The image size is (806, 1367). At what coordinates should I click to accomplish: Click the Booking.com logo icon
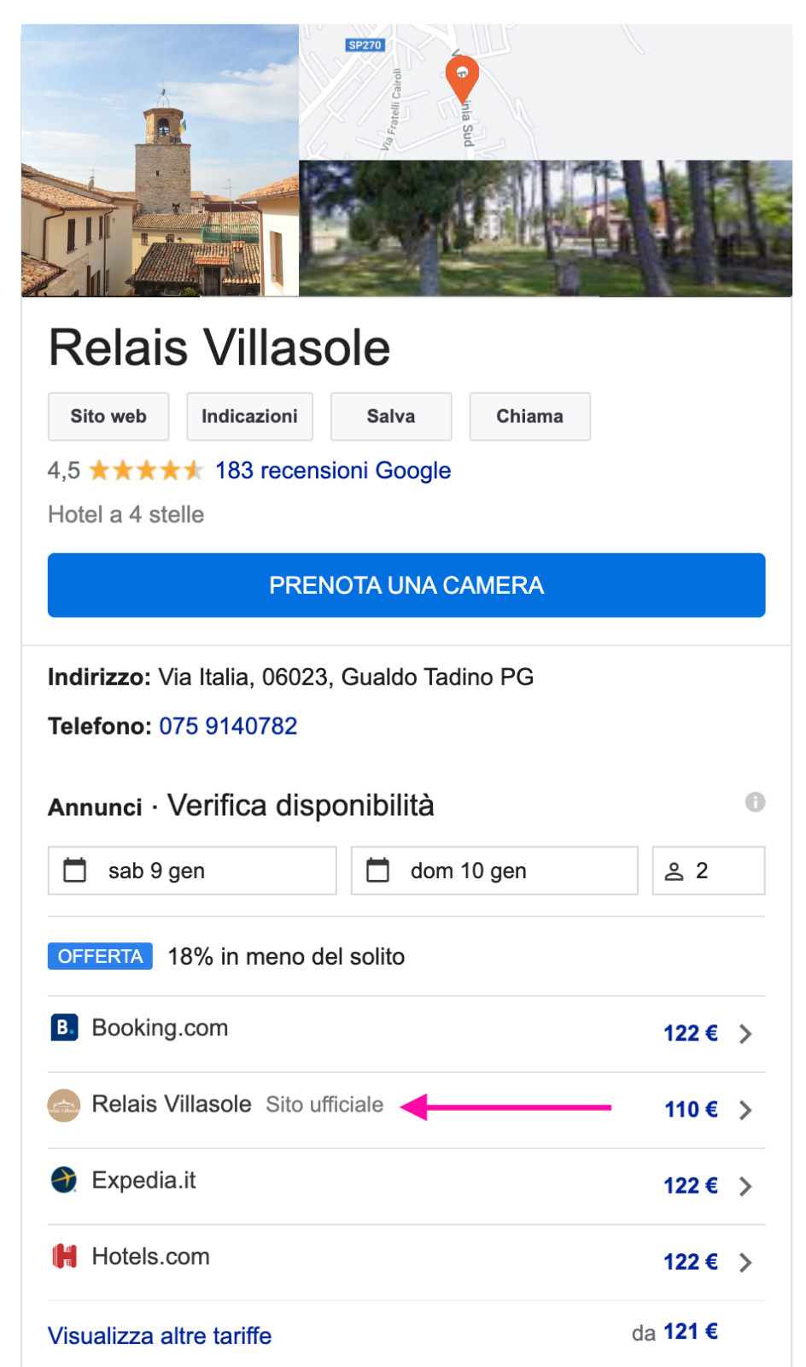point(64,1027)
